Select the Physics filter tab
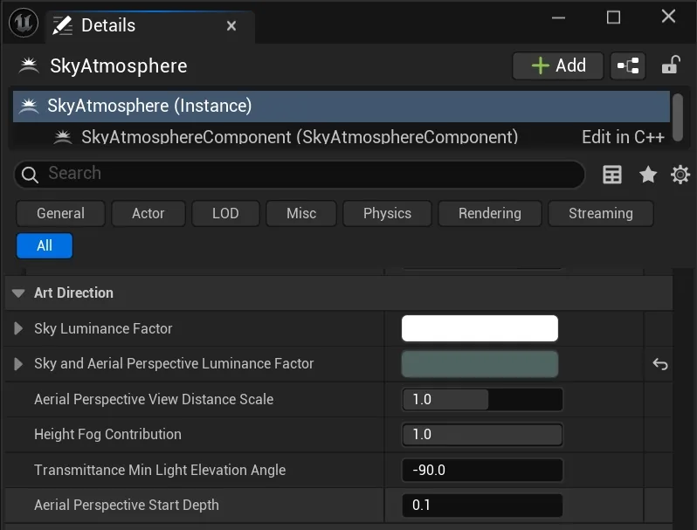This screenshot has width=697, height=530. (x=387, y=213)
